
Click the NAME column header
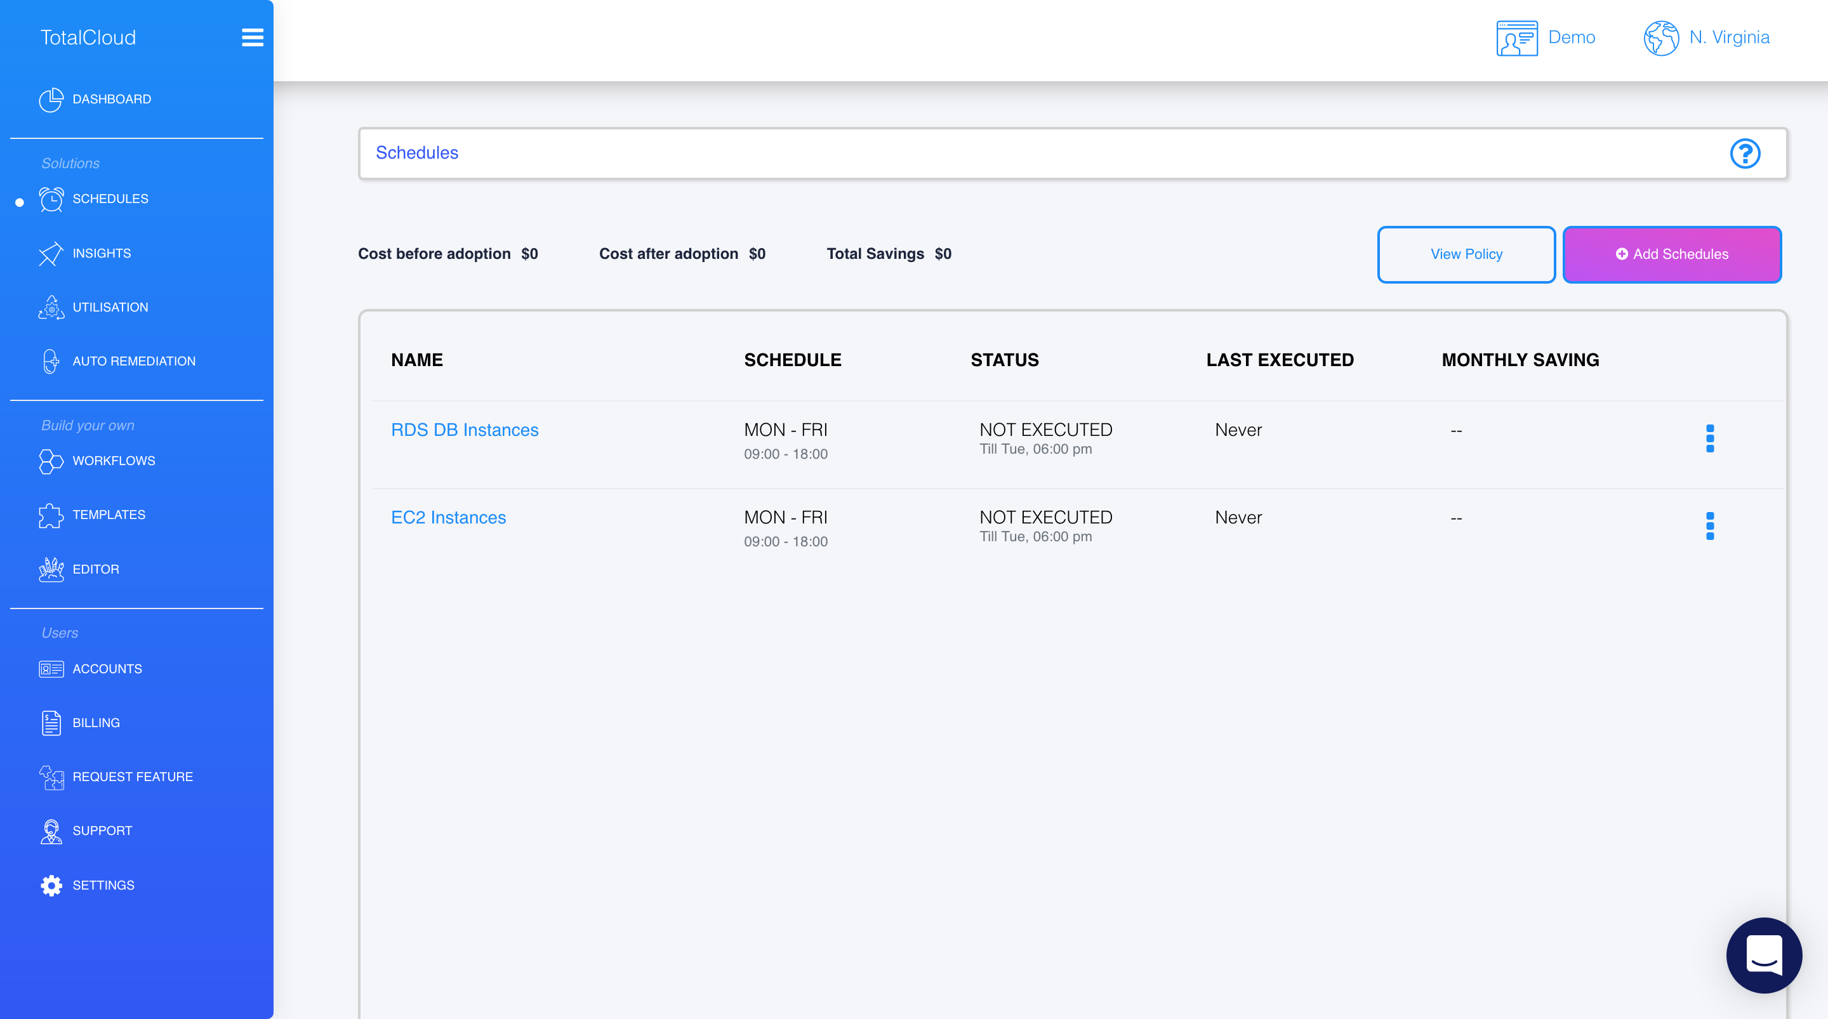point(416,360)
